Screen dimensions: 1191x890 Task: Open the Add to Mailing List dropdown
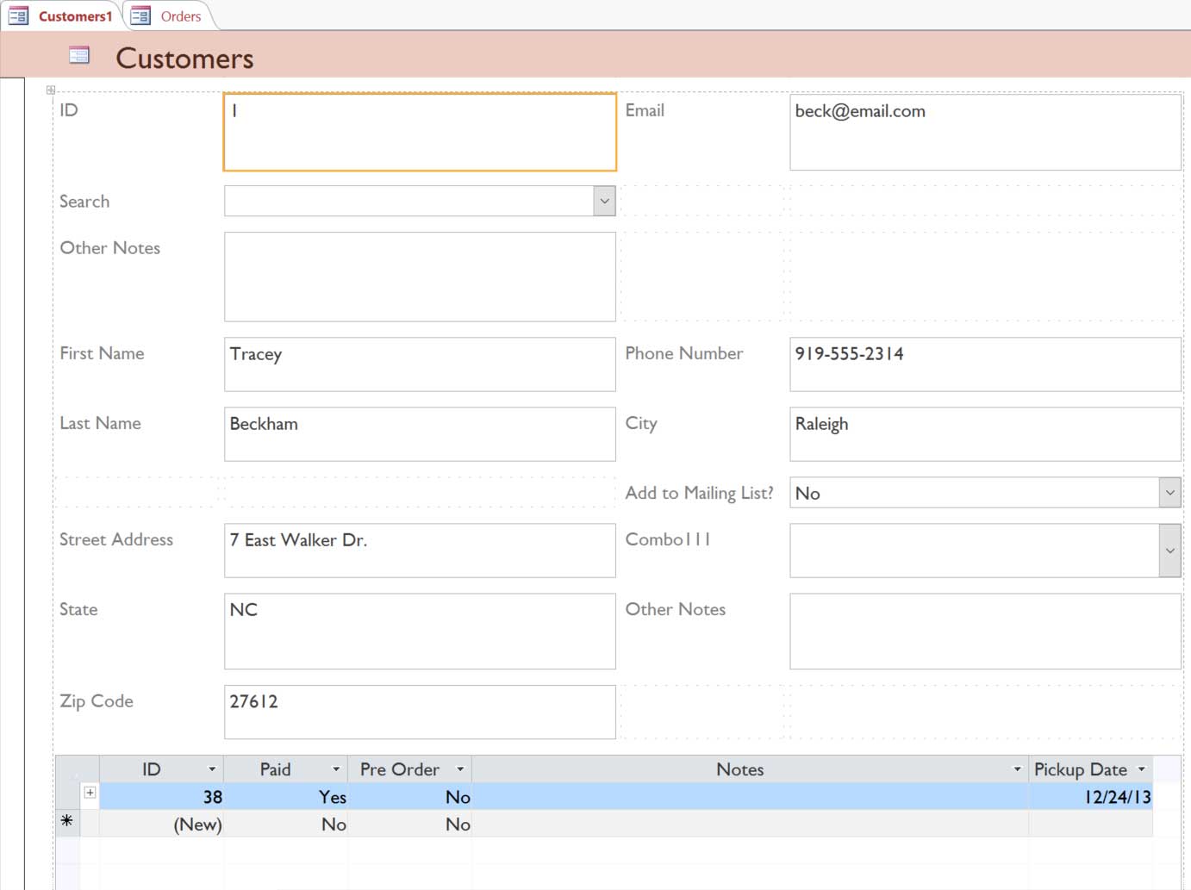(x=1169, y=493)
